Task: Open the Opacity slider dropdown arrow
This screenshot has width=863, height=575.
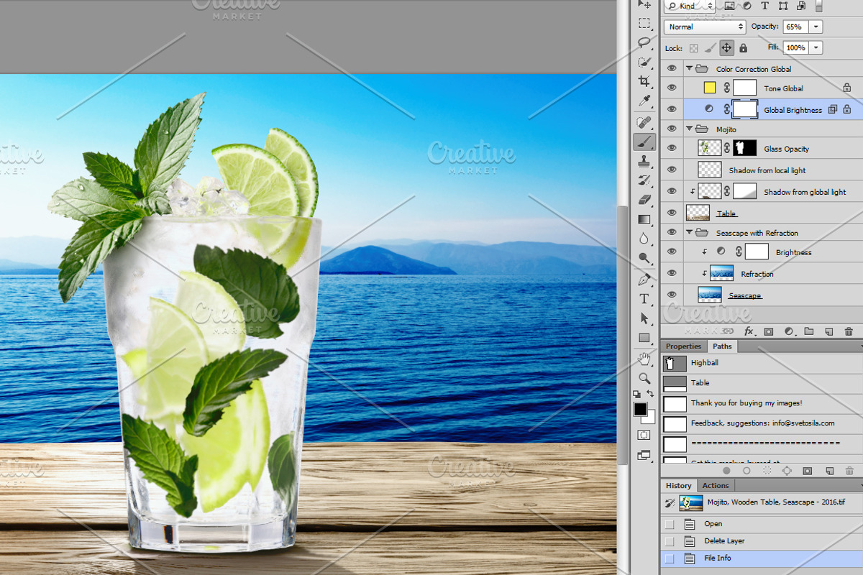Action: [816, 27]
